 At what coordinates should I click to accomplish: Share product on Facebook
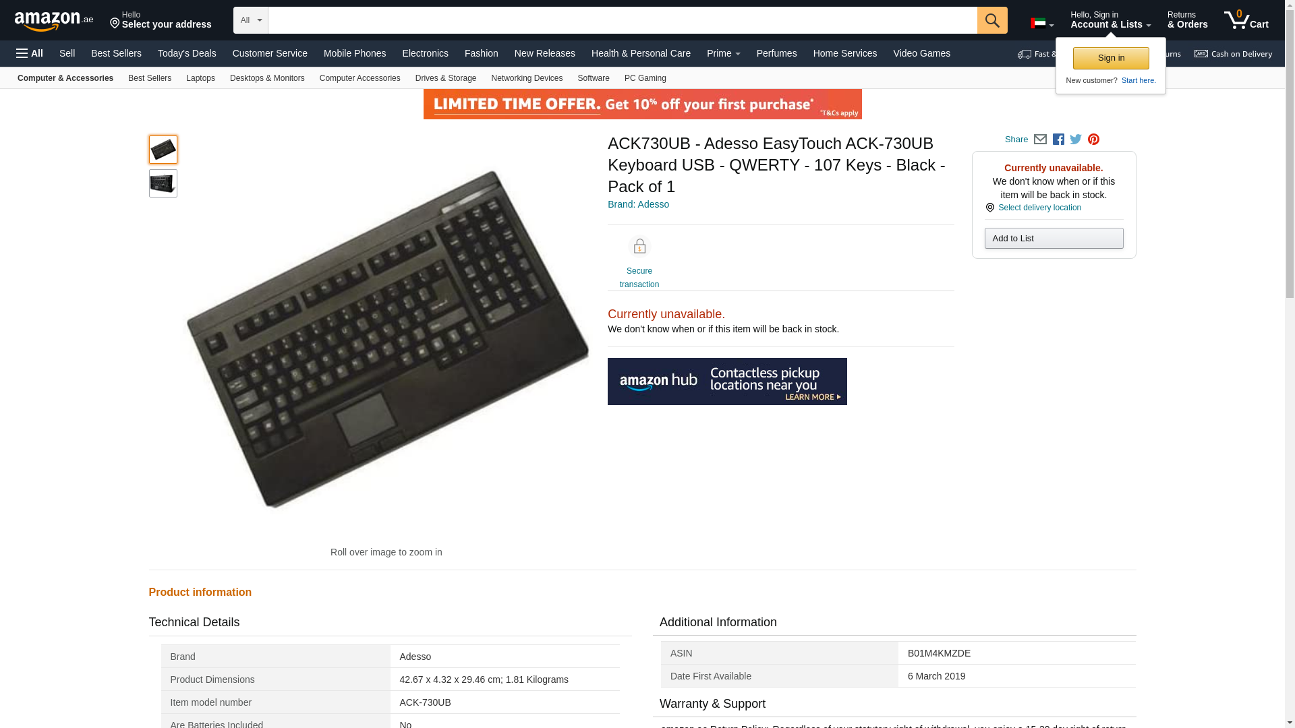click(x=1058, y=140)
